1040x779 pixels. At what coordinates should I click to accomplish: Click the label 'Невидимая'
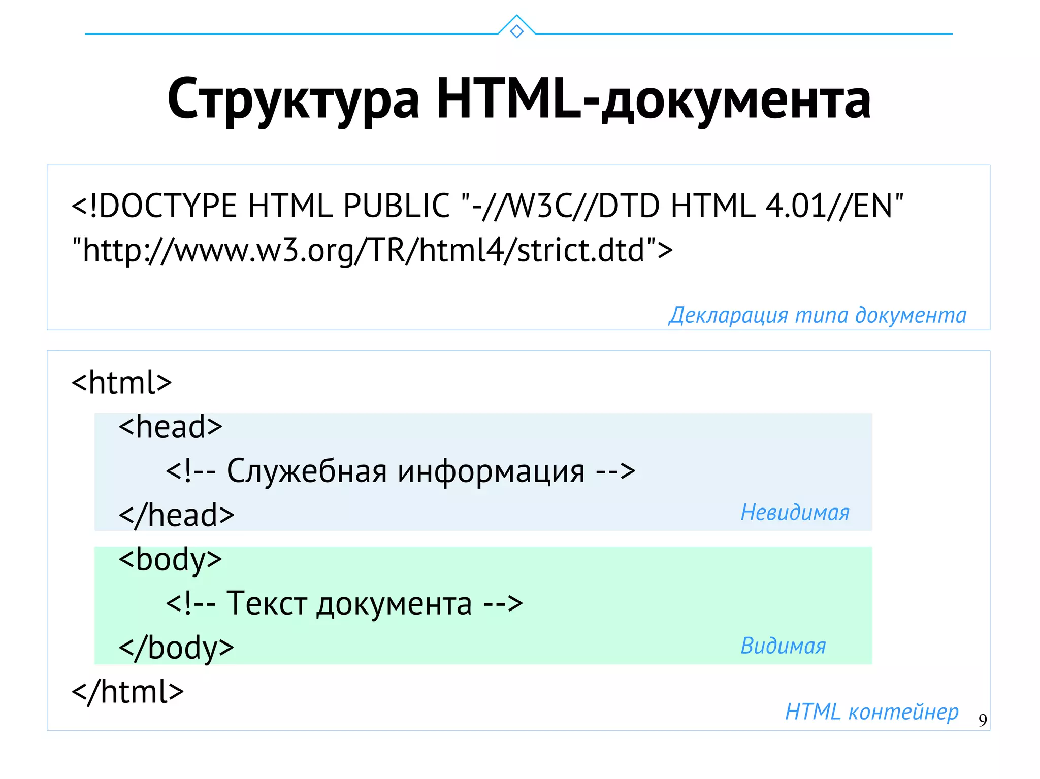coord(795,512)
